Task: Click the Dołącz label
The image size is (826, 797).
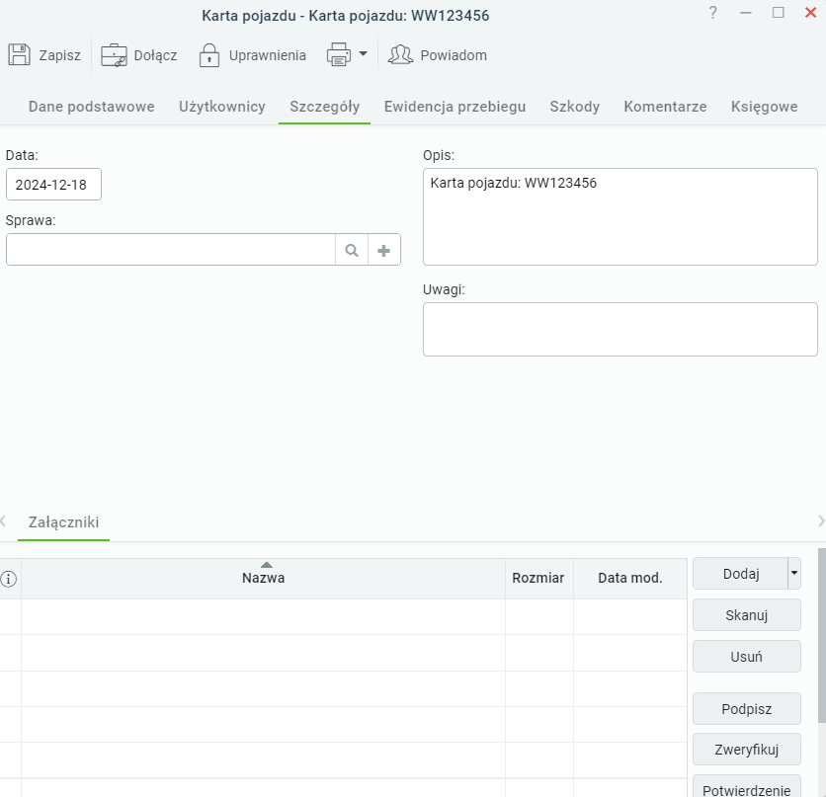Action: [155, 55]
